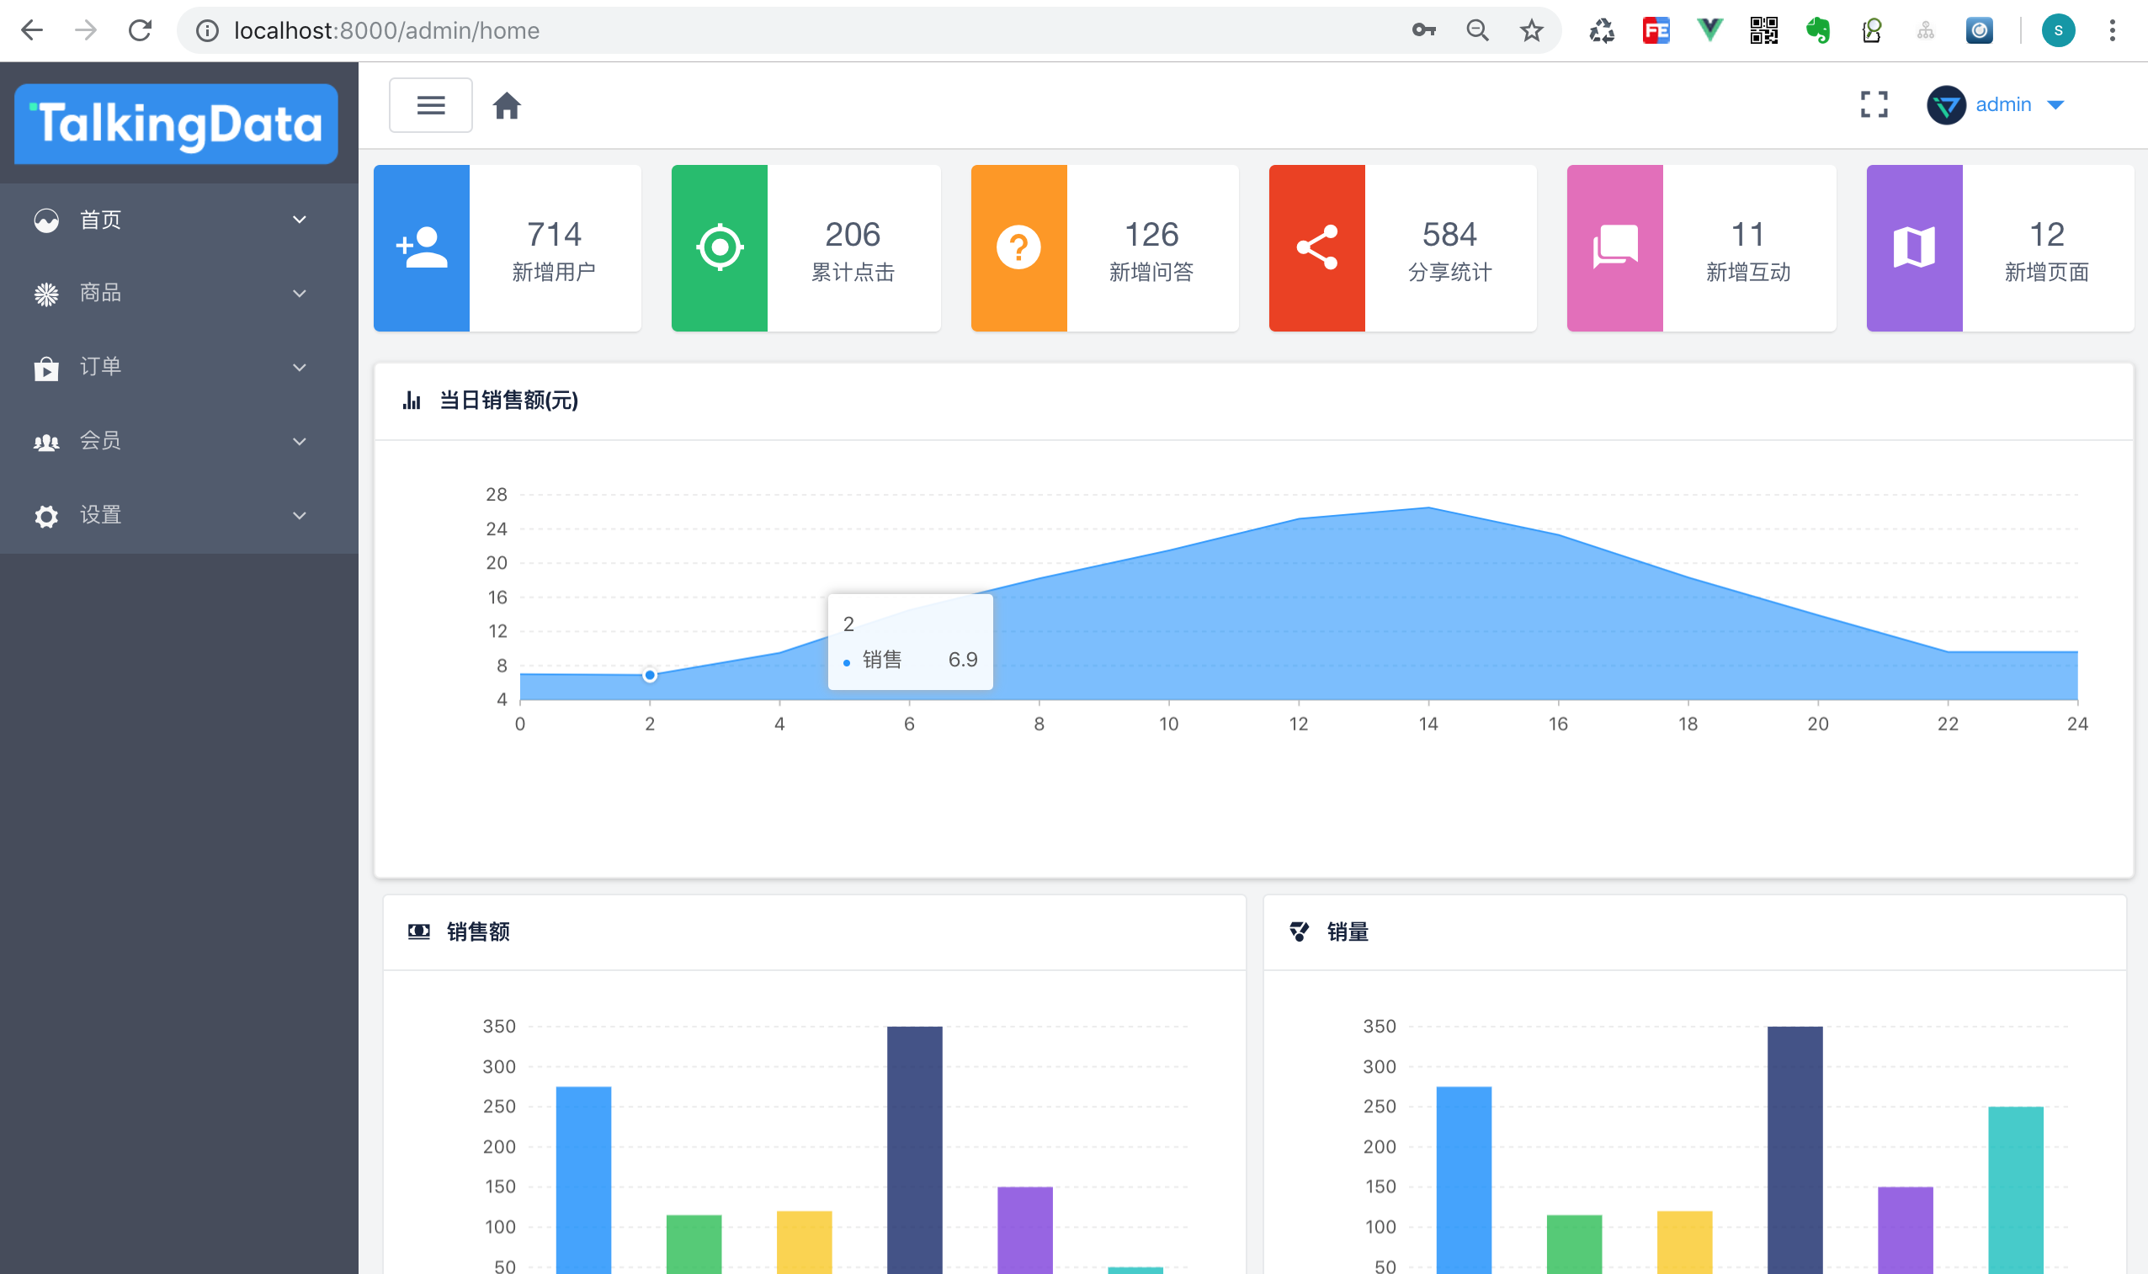Open the admin user dropdown
Screen dimensions: 2148x1274
[x=2004, y=104]
